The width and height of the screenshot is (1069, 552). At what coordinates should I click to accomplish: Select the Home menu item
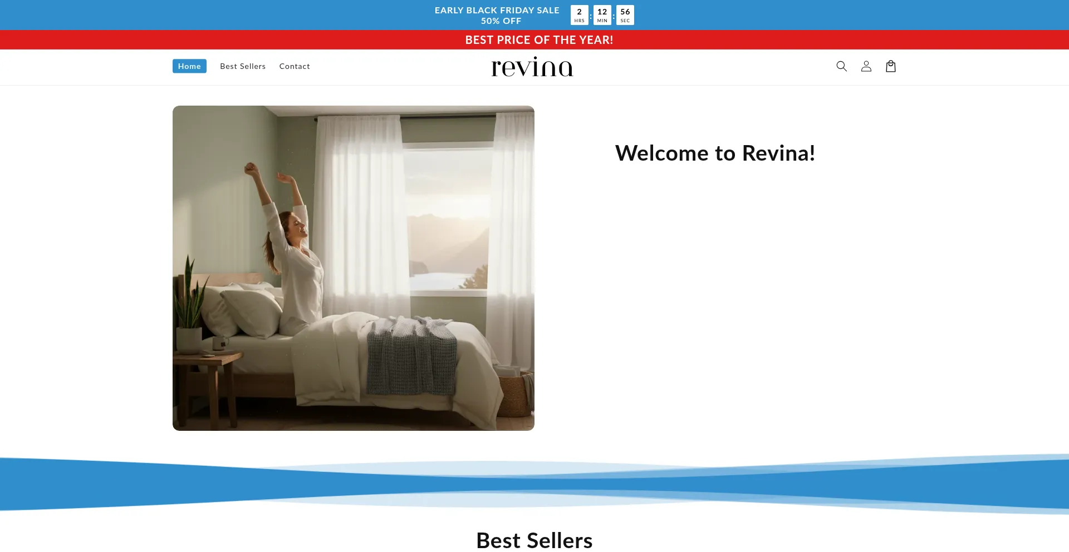pos(189,66)
